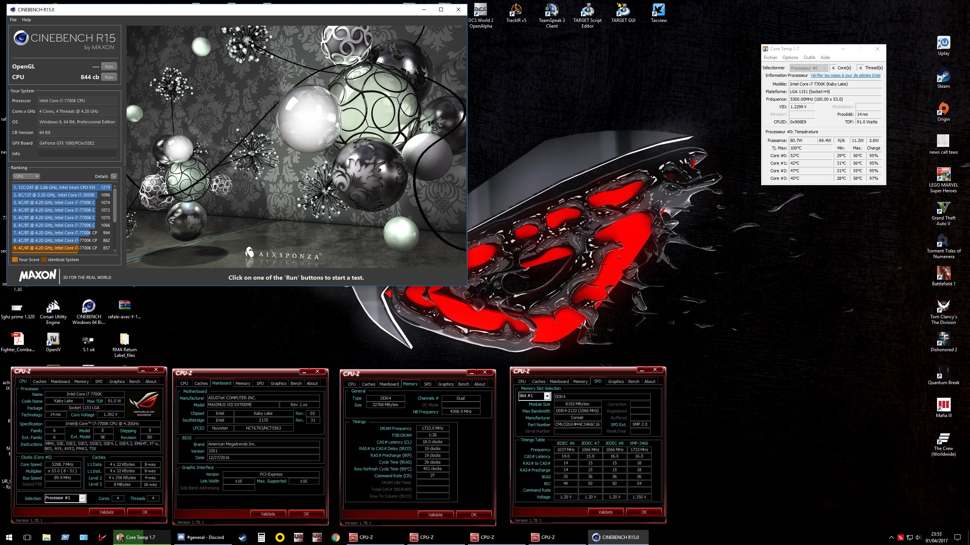Select Quantum Break desktop icon

coord(943,375)
